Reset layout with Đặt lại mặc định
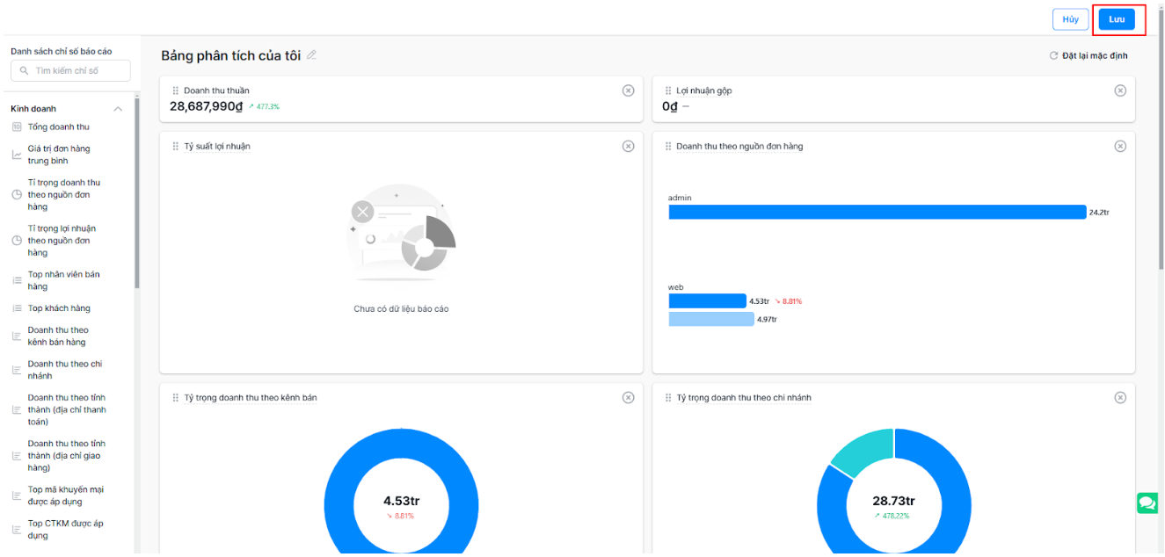 (x=1089, y=56)
